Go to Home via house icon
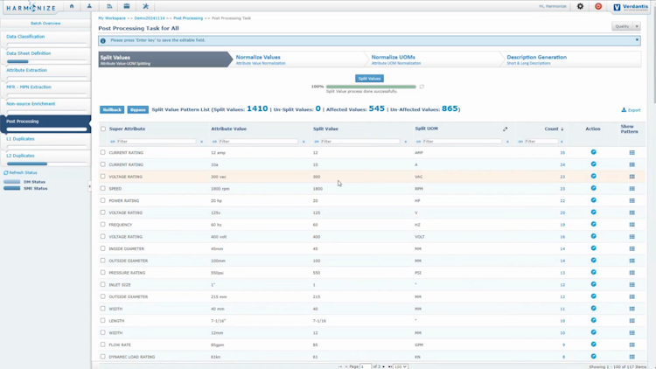 point(72,6)
